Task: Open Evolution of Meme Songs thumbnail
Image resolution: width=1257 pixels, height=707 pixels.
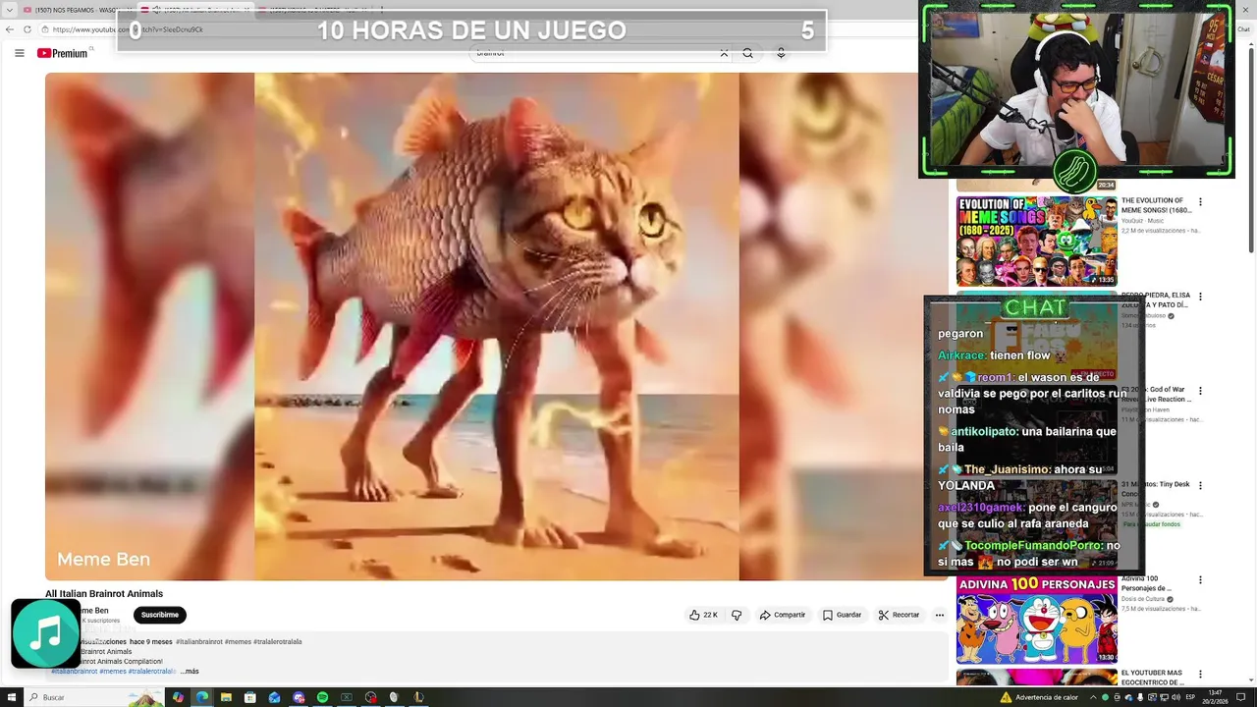Action: pos(1036,242)
